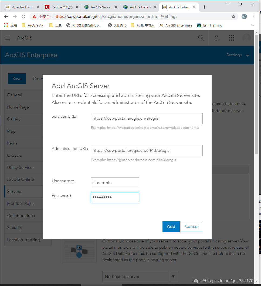
Task: Show more bookmarks with the double-chevron
Action: (x=253, y=25)
